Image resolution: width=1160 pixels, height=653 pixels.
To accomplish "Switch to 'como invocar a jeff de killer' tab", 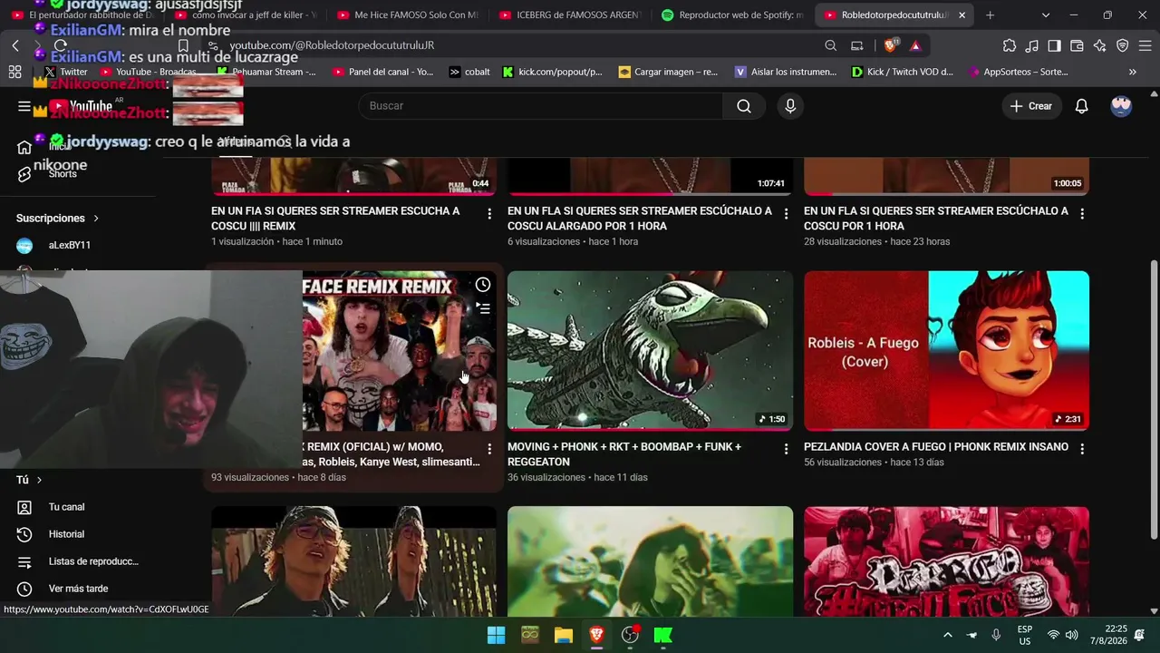I will tap(244, 15).
